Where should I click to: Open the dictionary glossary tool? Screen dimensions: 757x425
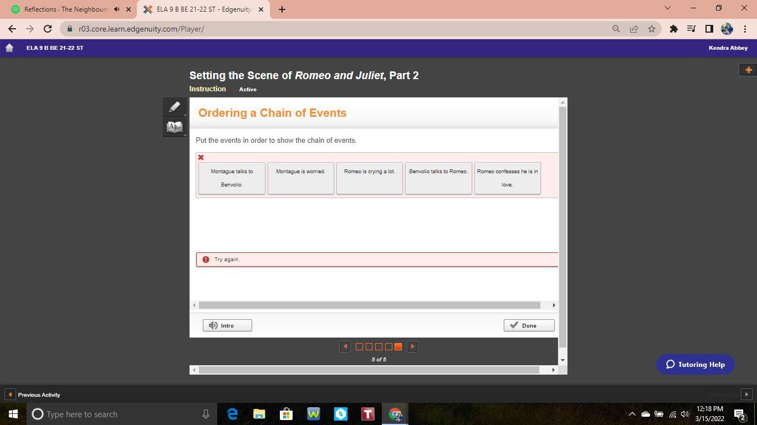175,127
